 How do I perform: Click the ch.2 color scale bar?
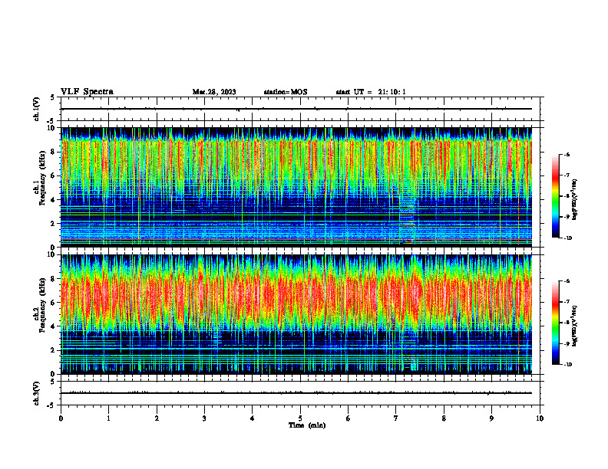pyautogui.click(x=555, y=323)
